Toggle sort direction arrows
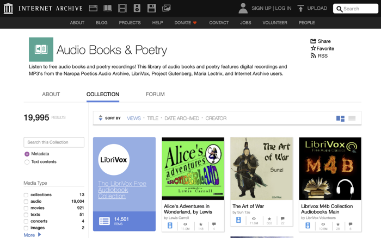This screenshot has width=381, height=238. coord(100,118)
